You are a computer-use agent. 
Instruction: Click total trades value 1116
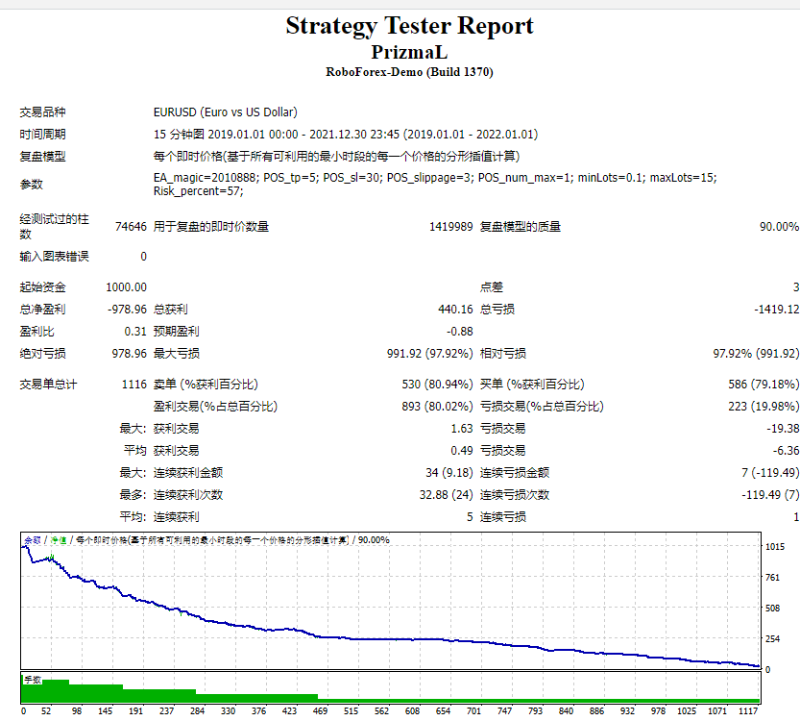click(134, 385)
